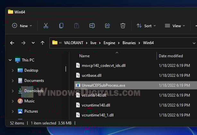Expand the Pictures tree node
This screenshot has height=135, width=197.
click(x=13, y=111)
